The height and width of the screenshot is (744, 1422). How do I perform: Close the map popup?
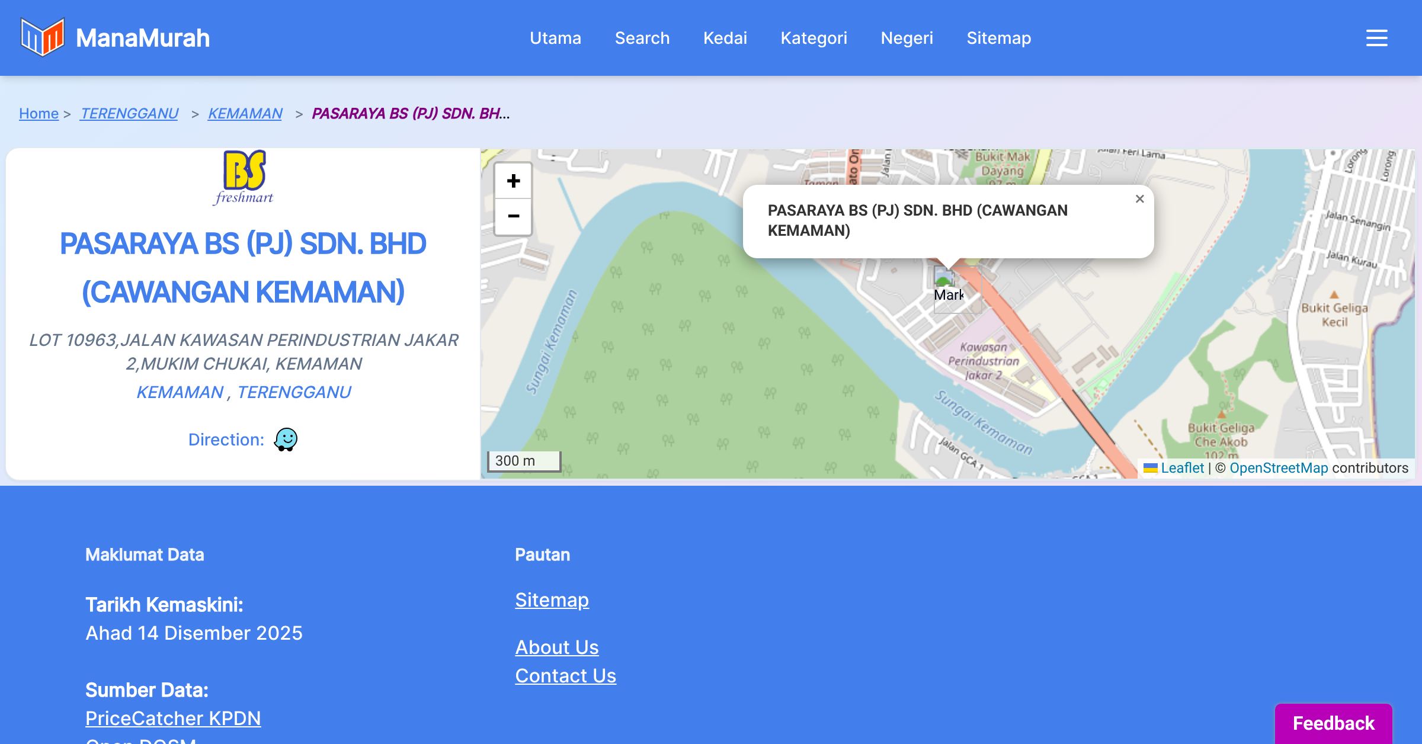pos(1139,199)
